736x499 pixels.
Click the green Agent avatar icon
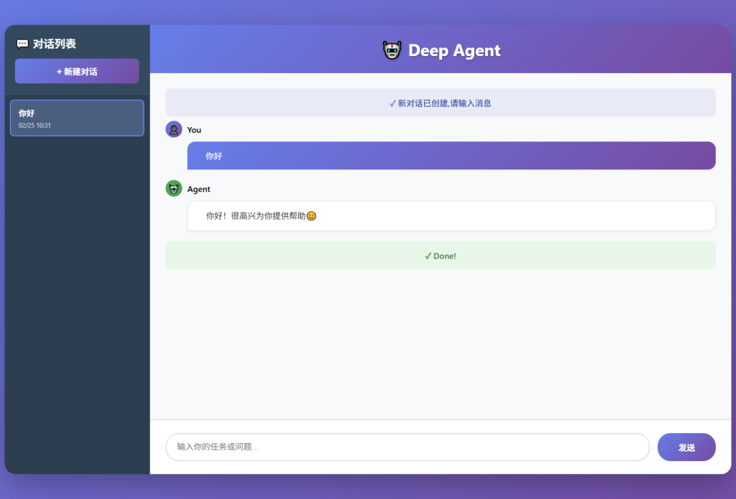pos(174,189)
